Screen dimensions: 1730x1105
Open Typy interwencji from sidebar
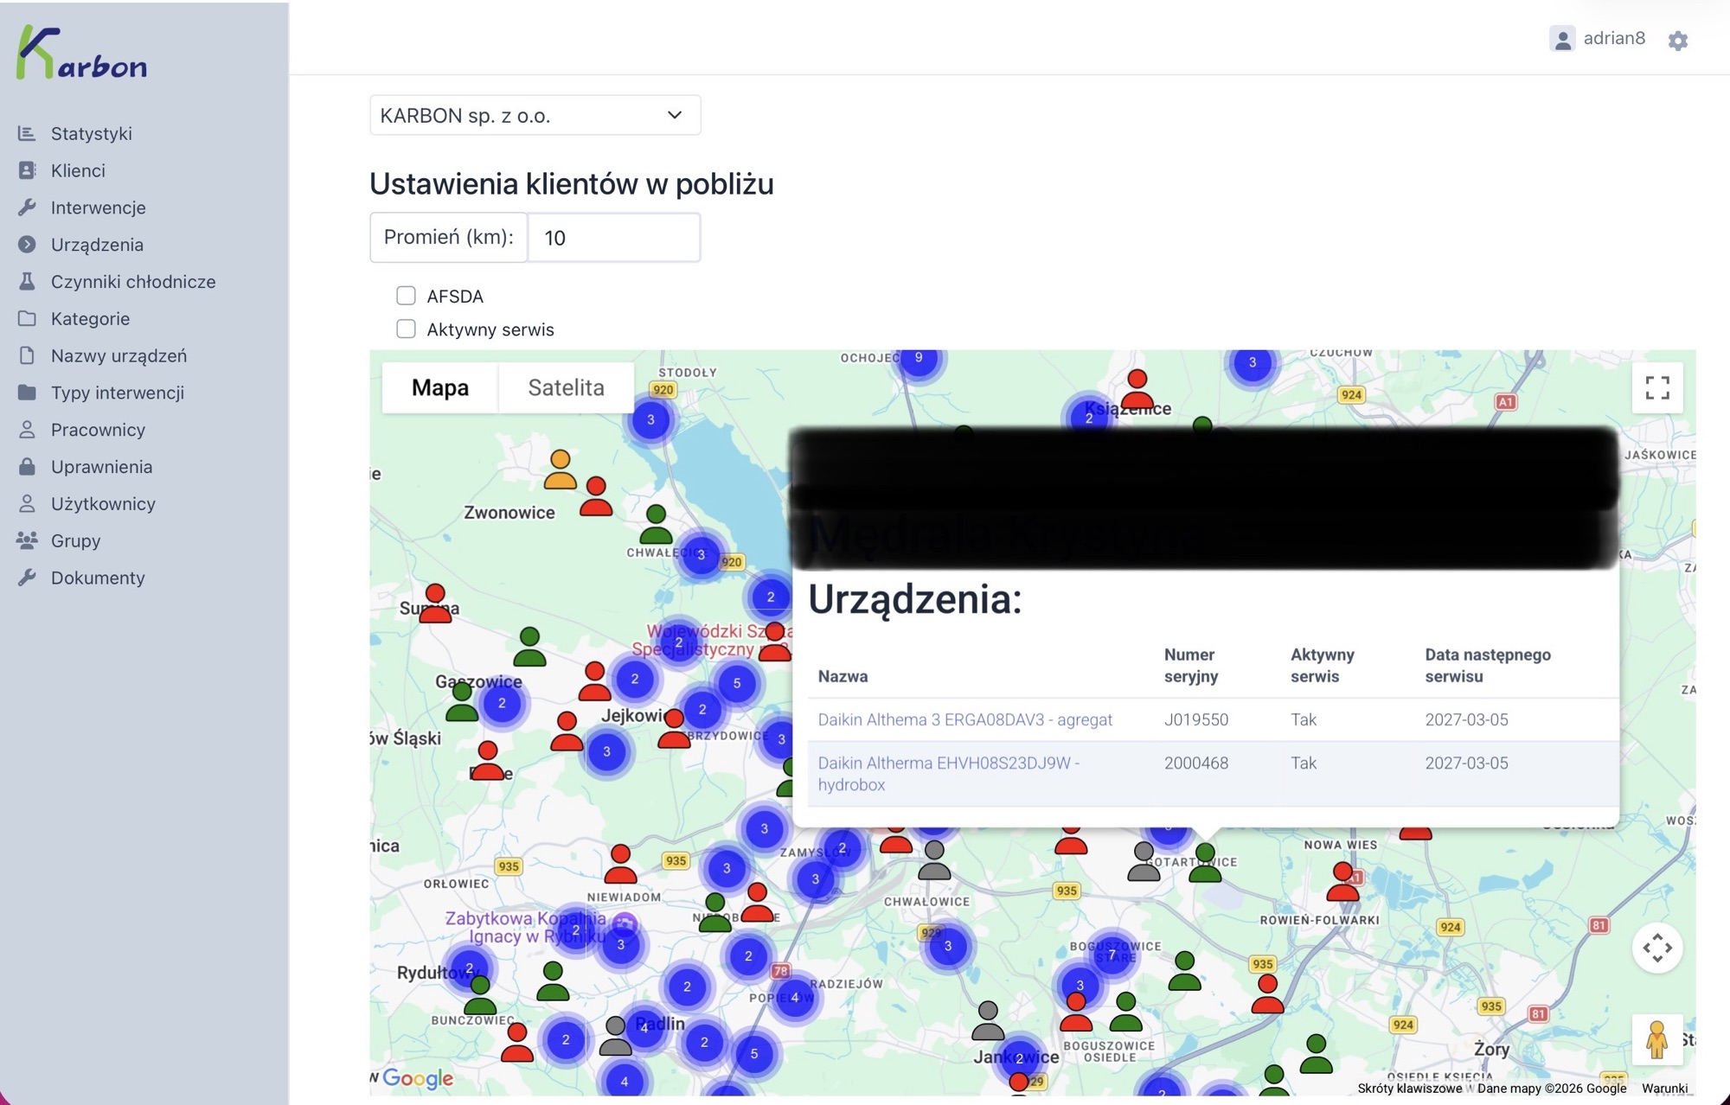click(x=117, y=393)
